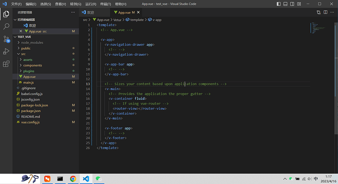Open package.json in the file tree
Screen dimensions: 338x184
click(x=31, y=111)
